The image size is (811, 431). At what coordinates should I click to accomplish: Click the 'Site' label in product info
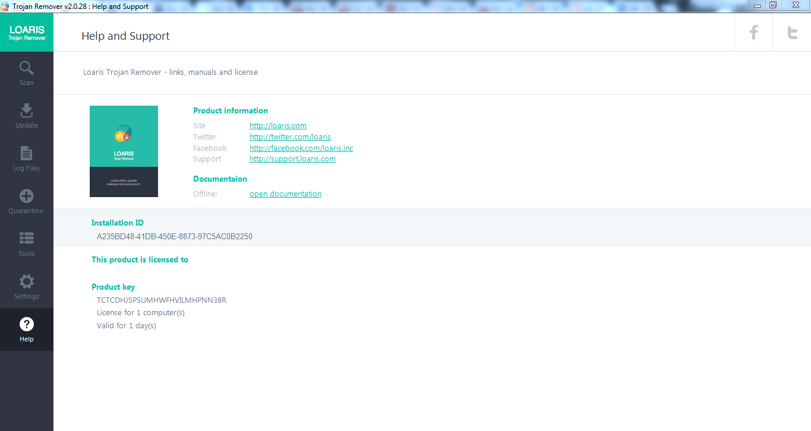point(199,126)
